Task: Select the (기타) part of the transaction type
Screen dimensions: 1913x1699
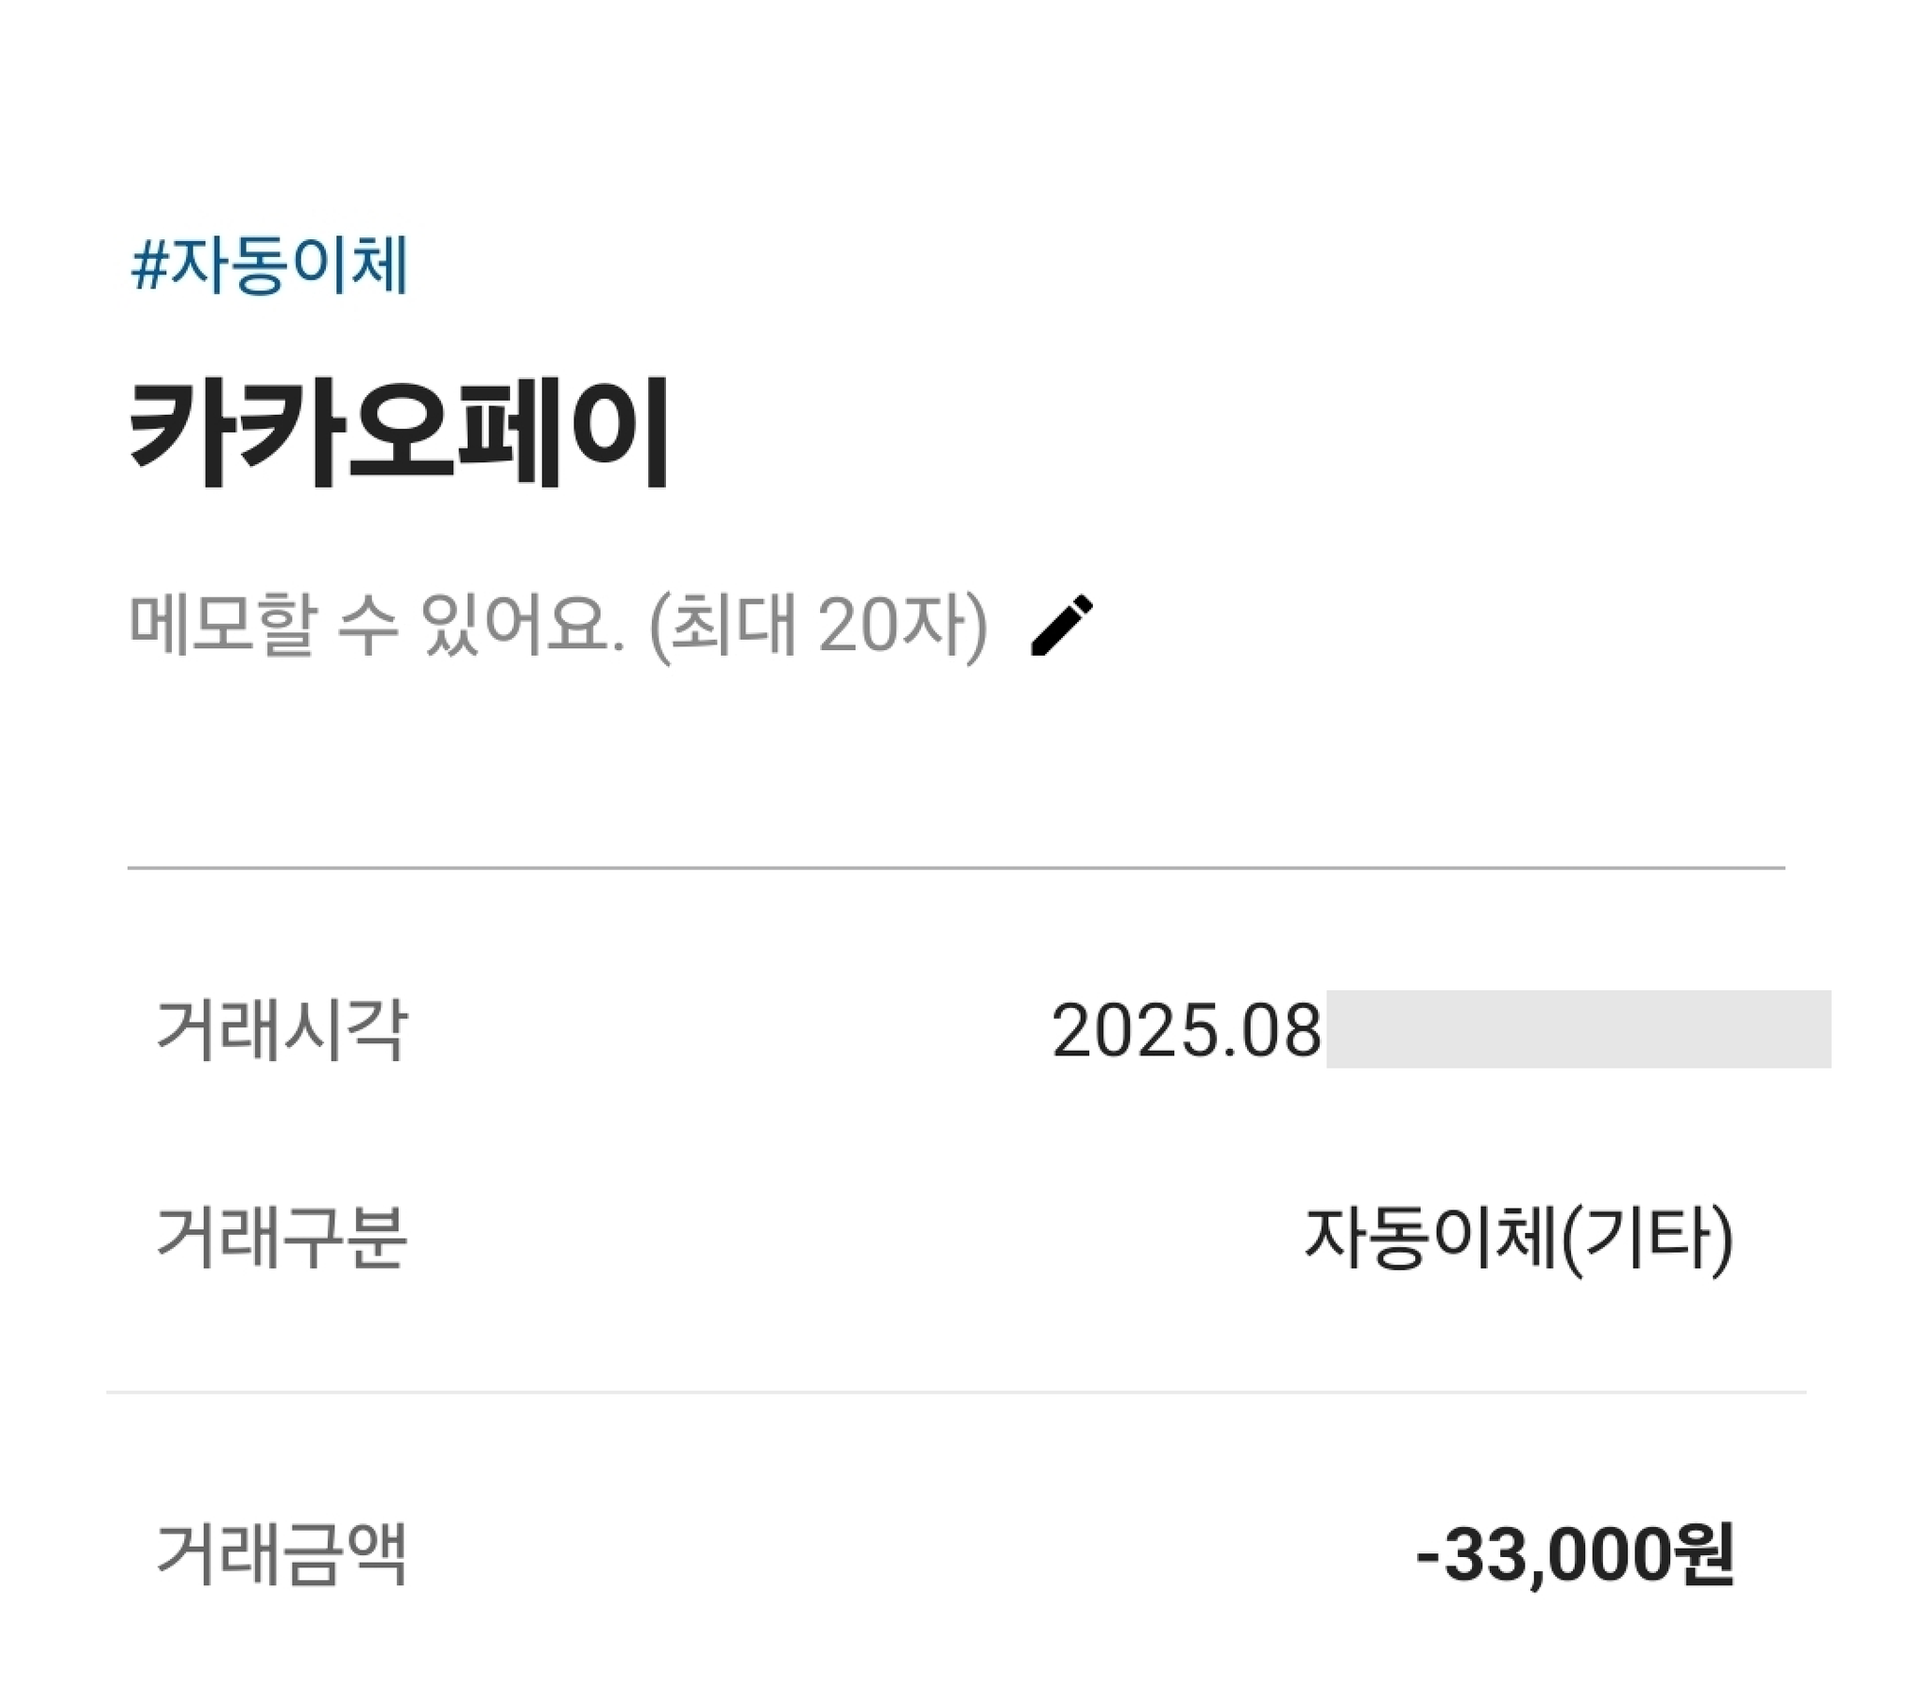Action: (1647, 1239)
